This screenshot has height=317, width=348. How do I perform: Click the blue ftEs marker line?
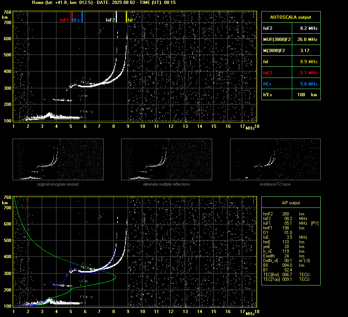pos(82,17)
